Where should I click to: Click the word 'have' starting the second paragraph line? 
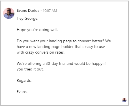[x=20, y=47]
